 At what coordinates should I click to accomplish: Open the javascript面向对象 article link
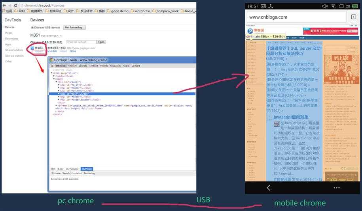(291, 117)
